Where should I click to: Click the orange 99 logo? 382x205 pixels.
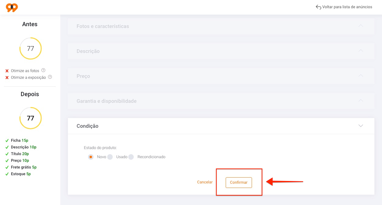coord(12,7)
